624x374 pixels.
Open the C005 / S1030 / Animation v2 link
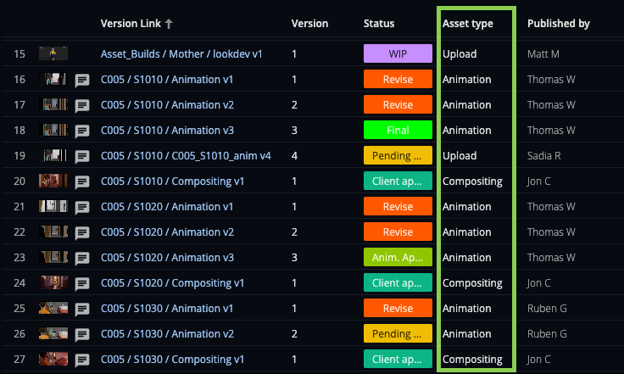[x=167, y=334]
